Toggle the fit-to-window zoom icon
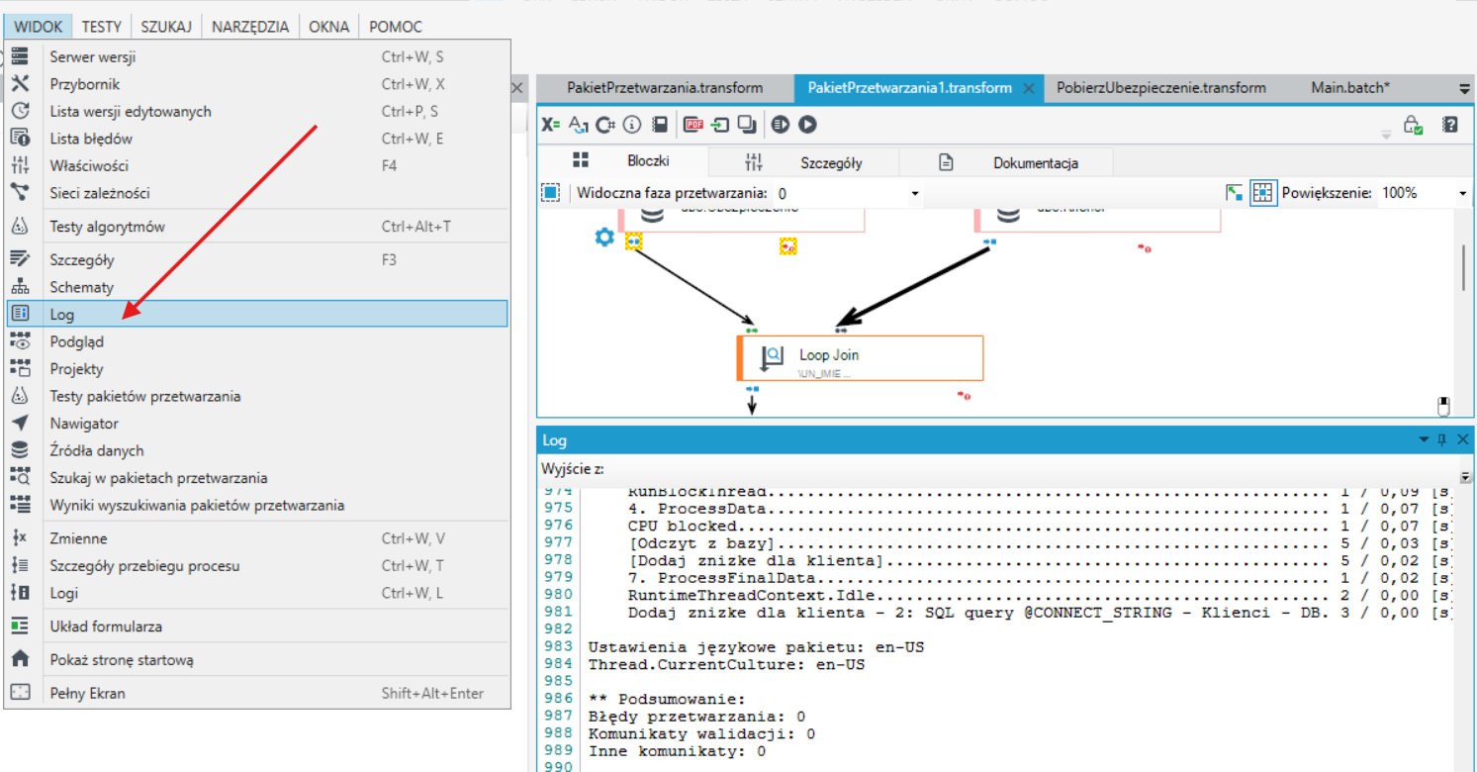This screenshot has width=1477, height=772. pos(1235,193)
